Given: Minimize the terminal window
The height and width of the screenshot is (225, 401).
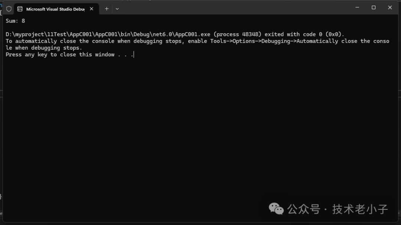Looking at the screenshot, I should coord(357,7).
